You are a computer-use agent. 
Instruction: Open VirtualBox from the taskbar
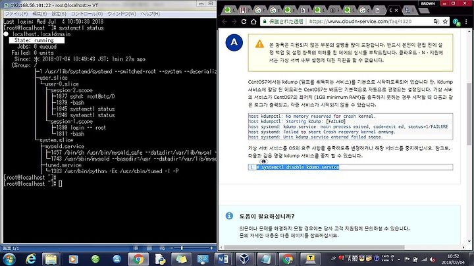point(244,259)
